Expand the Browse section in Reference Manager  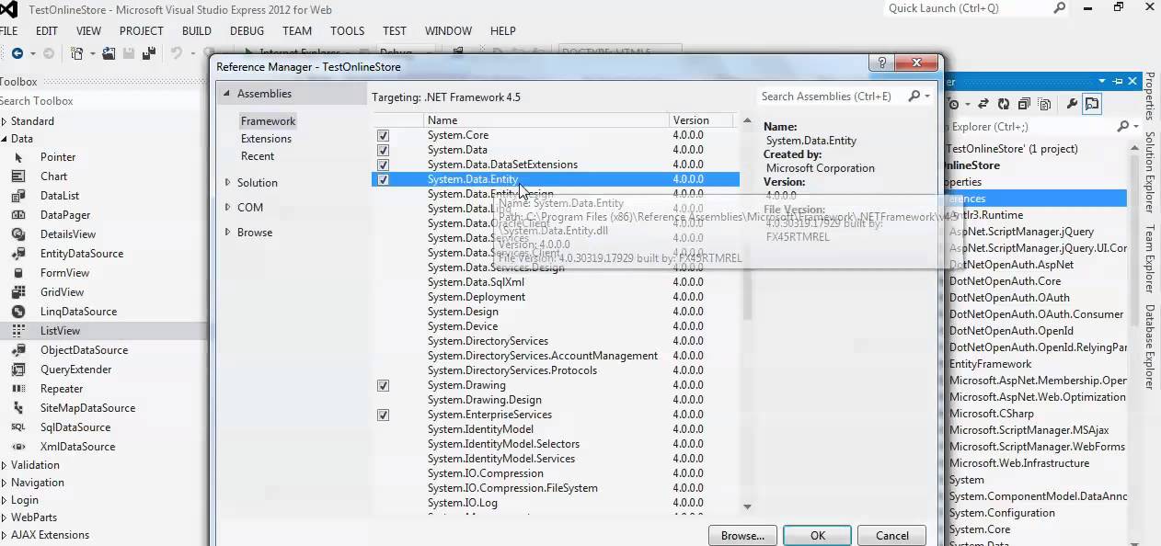[x=228, y=232]
